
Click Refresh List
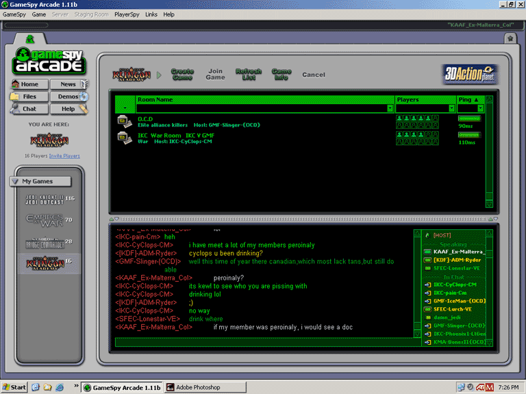248,75
